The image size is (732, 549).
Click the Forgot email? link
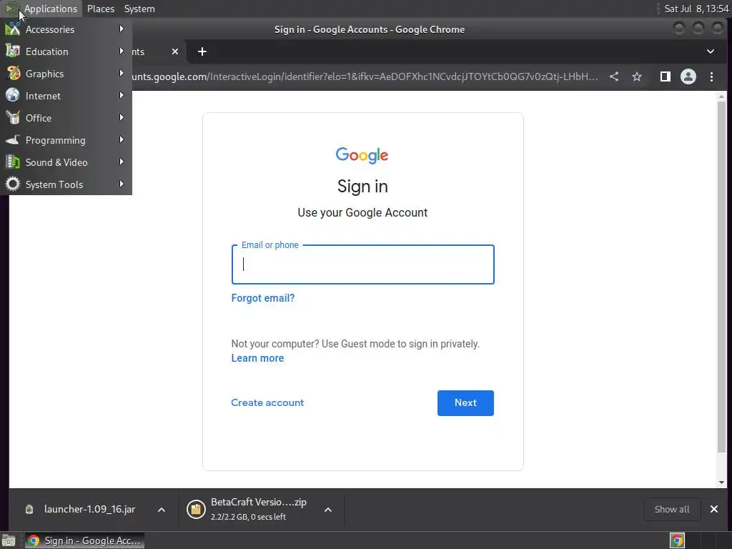coord(263,298)
